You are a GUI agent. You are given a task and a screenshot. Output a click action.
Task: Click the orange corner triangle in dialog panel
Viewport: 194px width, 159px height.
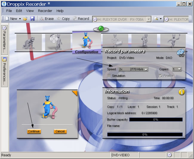coord(75,93)
